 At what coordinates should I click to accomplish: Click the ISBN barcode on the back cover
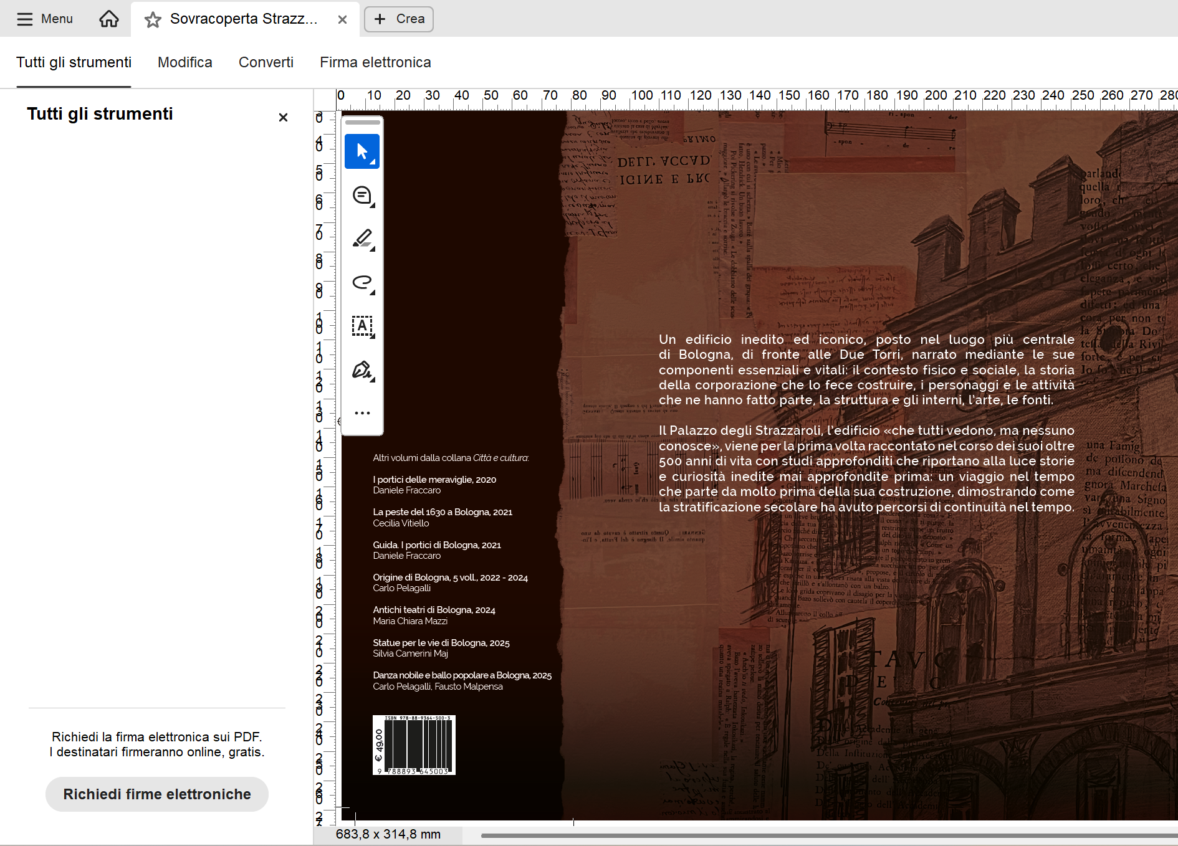(414, 745)
